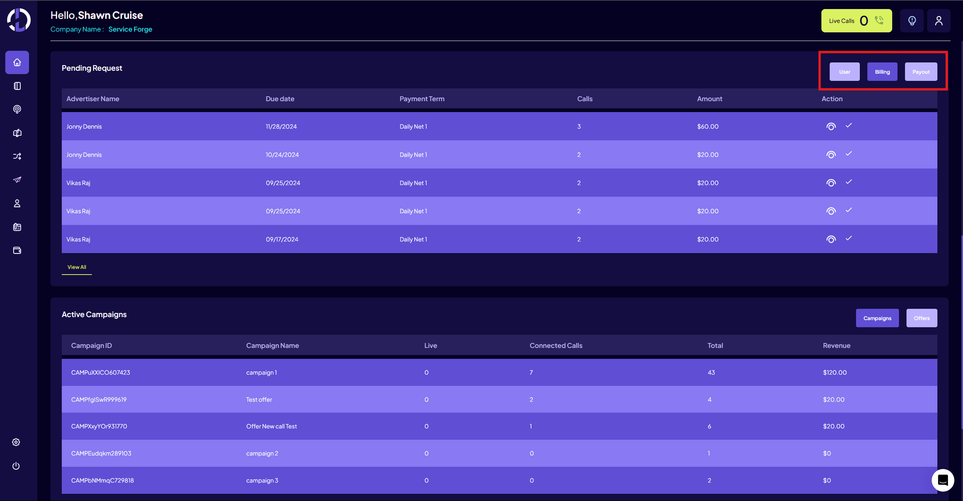Click the notebook icon in sidebar

pyautogui.click(x=17, y=86)
